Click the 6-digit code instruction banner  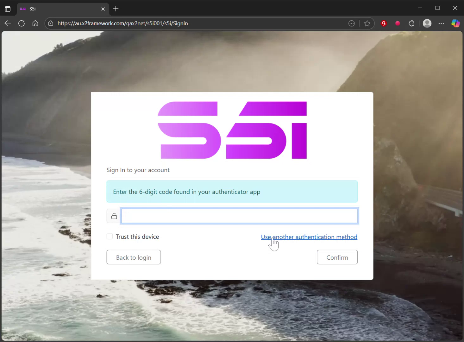pos(232,192)
